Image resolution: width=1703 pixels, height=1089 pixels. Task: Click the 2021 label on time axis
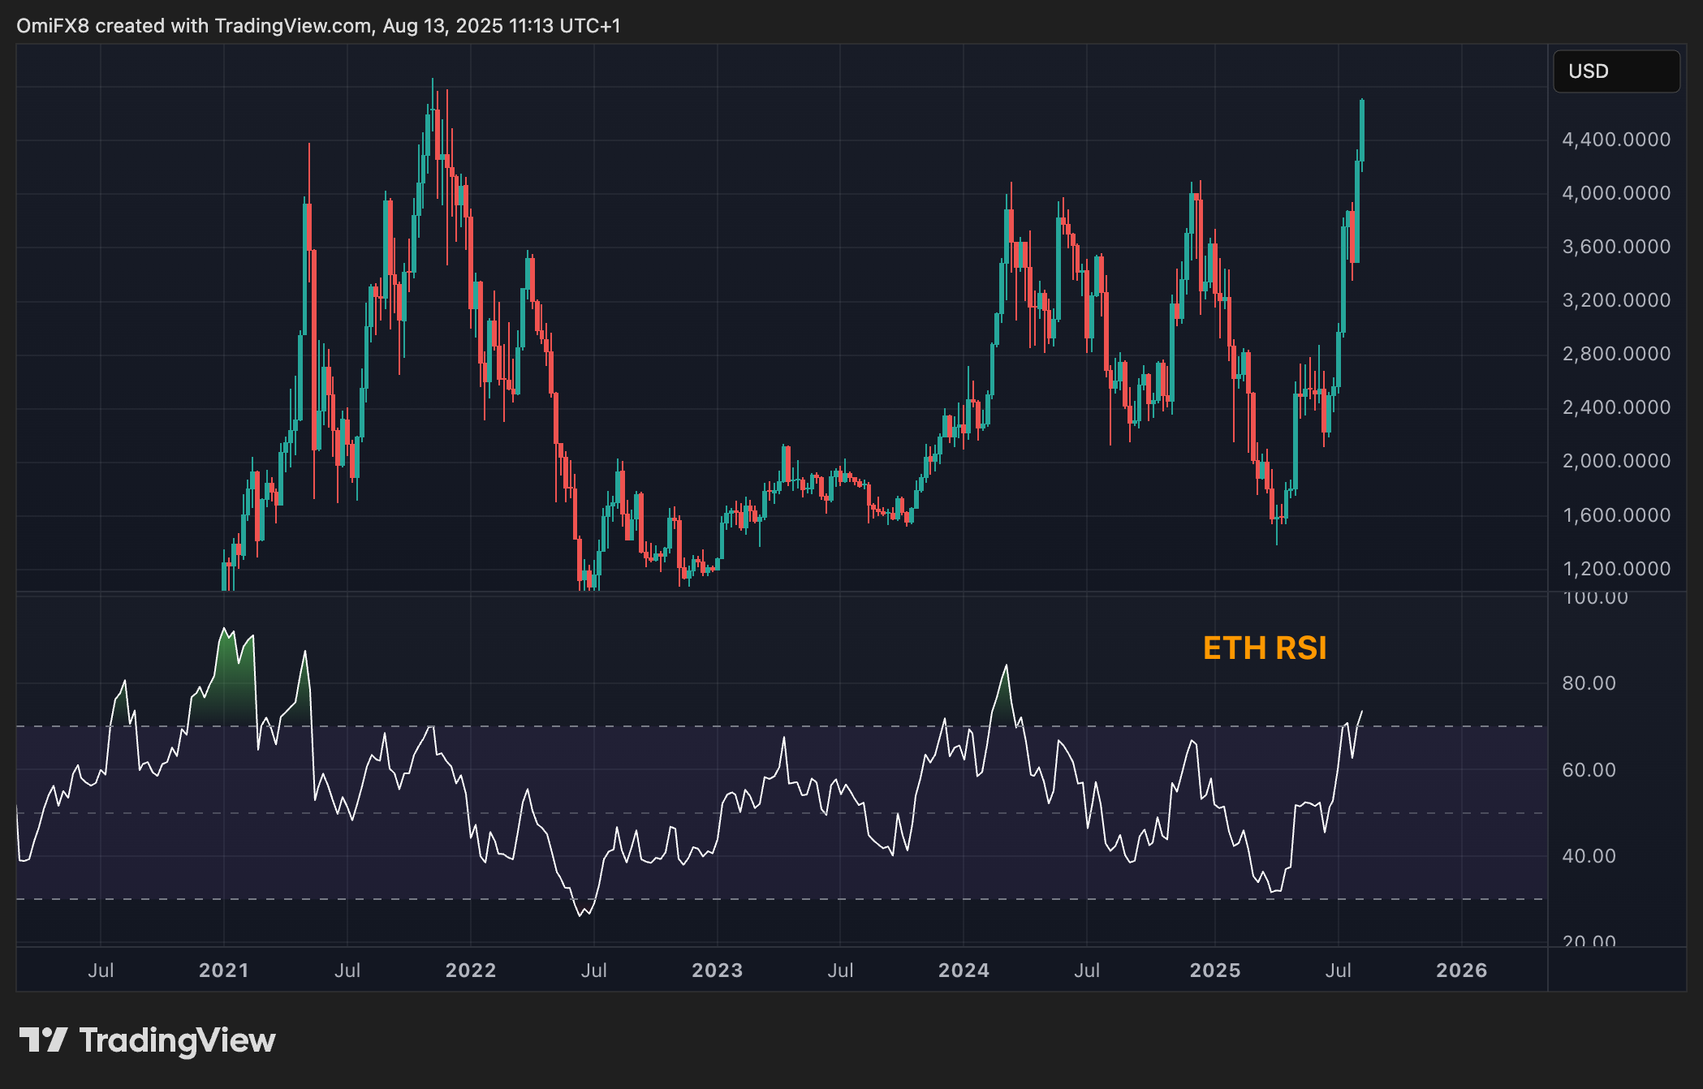(x=224, y=971)
